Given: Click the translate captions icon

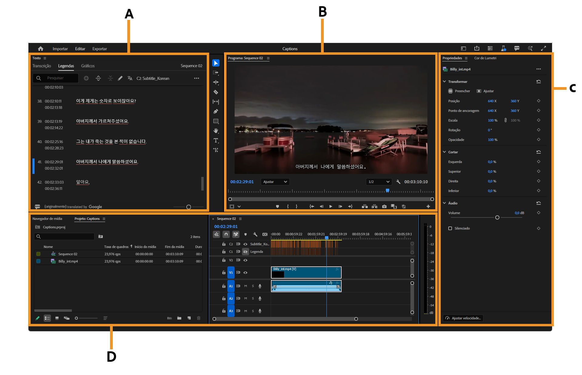Looking at the screenshot, I should [x=130, y=78].
